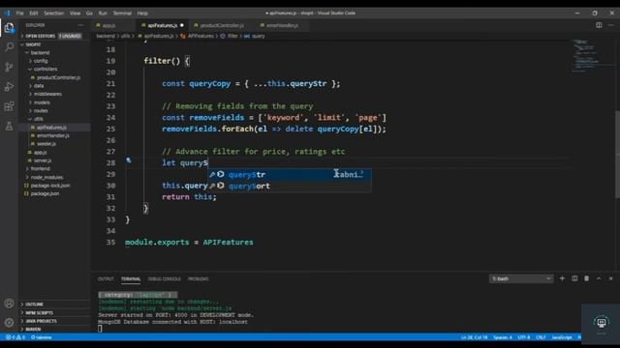620x348 pixels.
Task: Expand the NPM SCRIPTS section
Action: coord(39,312)
